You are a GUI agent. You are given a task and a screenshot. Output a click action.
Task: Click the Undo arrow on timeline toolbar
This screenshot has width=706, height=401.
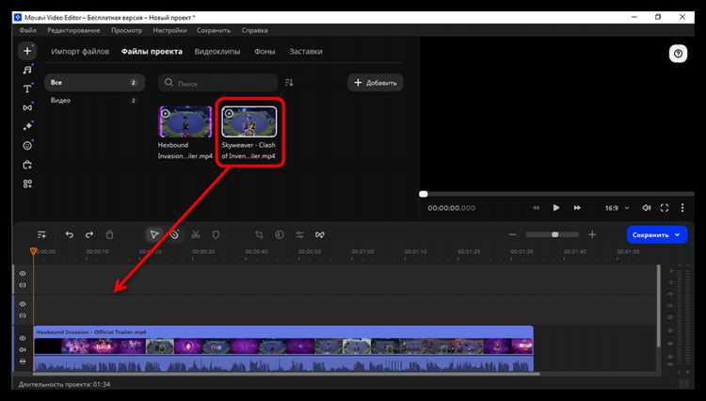tap(69, 234)
